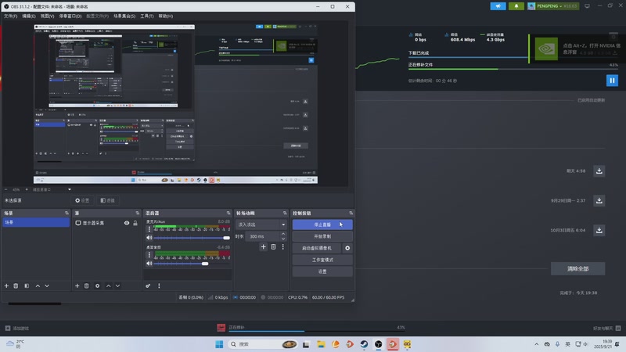
Task: Adjust the 麦克风/Aux volume slider
Action: [x=192, y=238]
